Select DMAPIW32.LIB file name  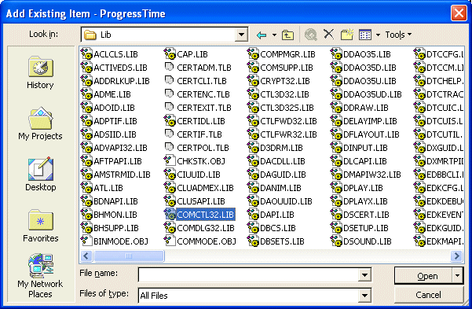click(x=372, y=175)
